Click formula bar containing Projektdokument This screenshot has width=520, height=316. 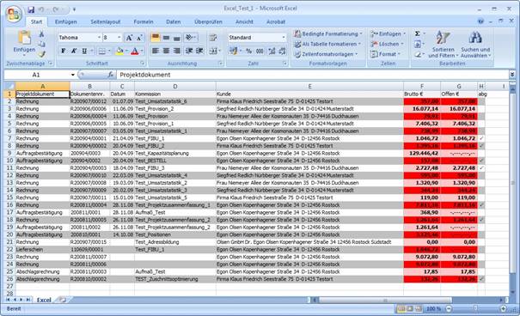point(312,75)
